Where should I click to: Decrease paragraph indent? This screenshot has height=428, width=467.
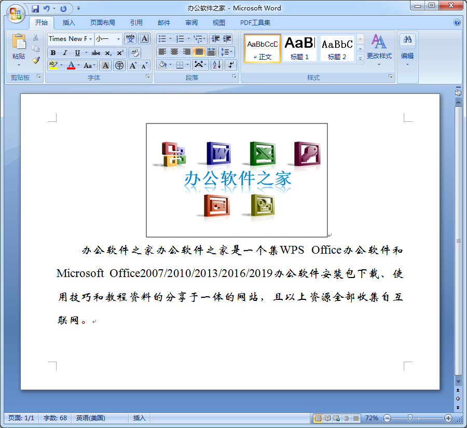pos(215,39)
